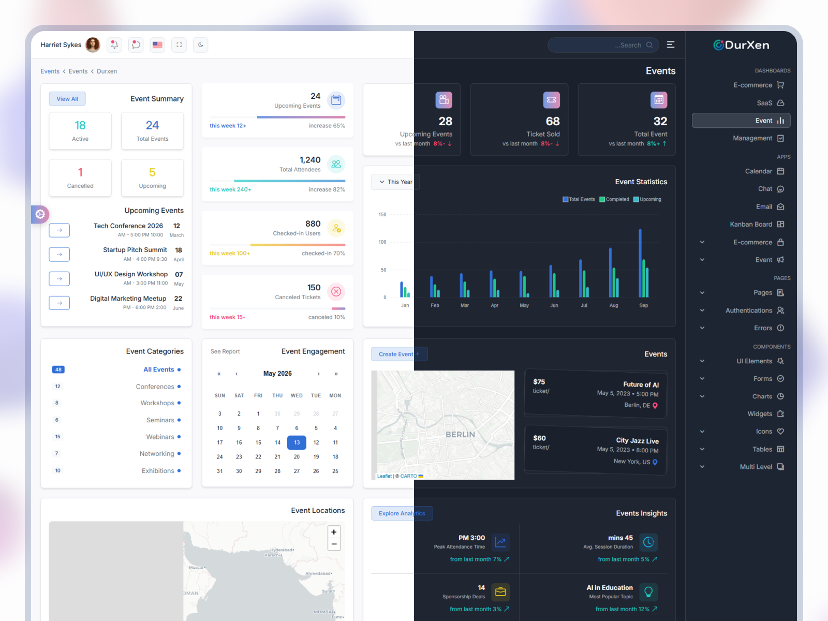Open UI/UX Design Workshop arrow button
Viewport: 828px width, 621px height.
pos(60,279)
